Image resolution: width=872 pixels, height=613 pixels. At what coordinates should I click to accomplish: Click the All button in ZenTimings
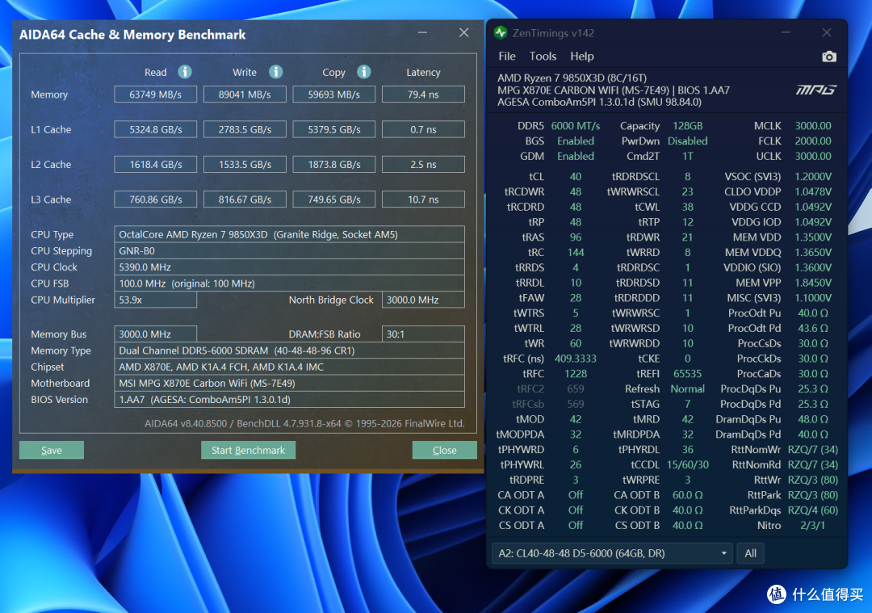pyautogui.click(x=750, y=553)
